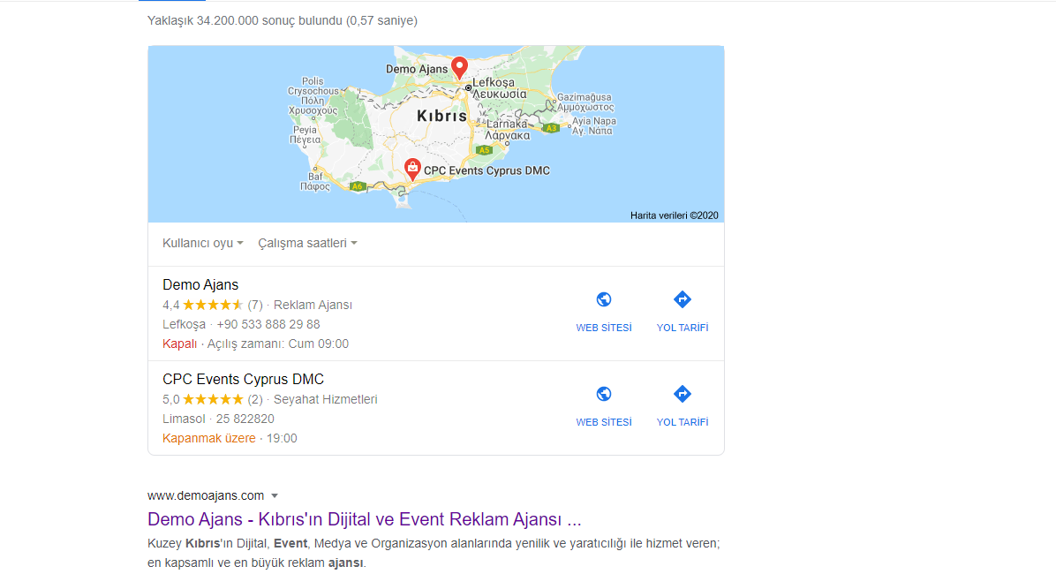The image size is (1056, 574).
Task: Click the A6 highway badge on map
Action: click(357, 186)
